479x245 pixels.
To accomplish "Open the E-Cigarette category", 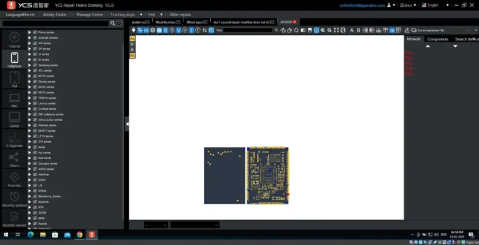I will pos(14,139).
